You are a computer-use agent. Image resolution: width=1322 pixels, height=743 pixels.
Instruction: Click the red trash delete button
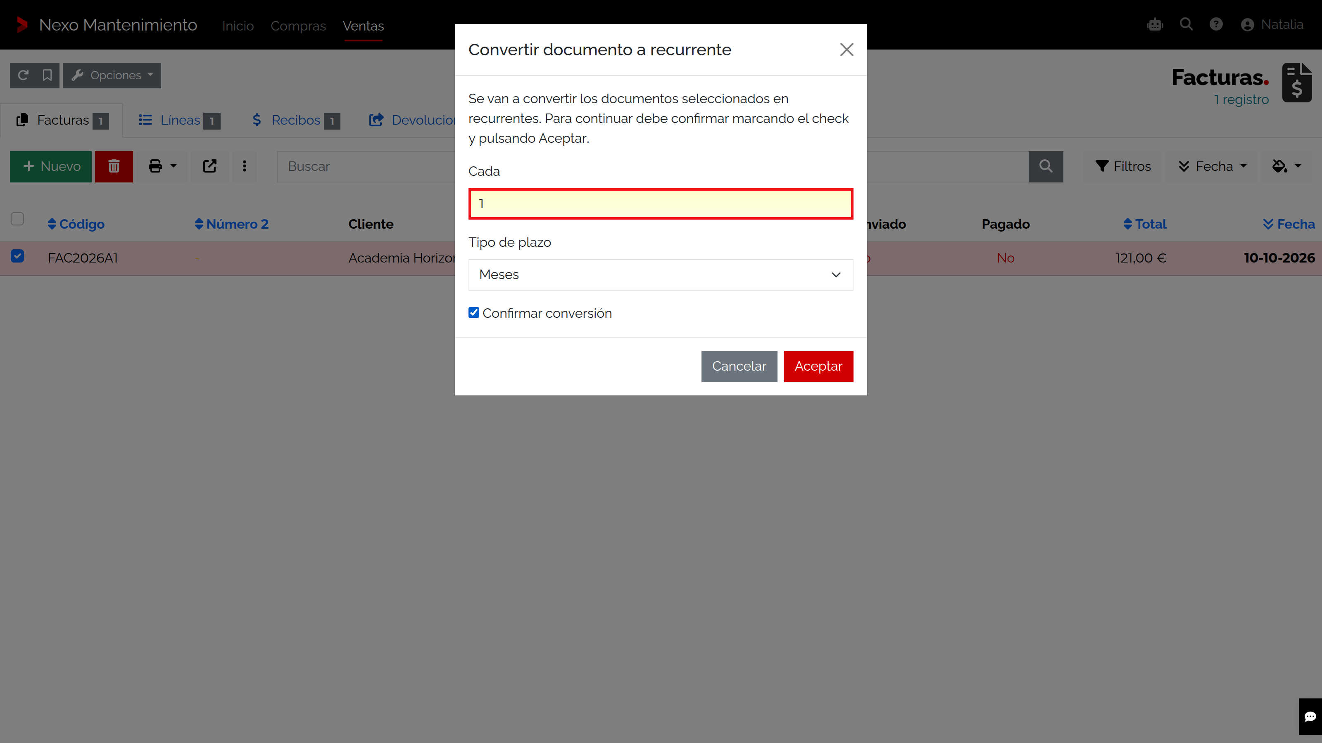pyautogui.click(x=114, y=166)
